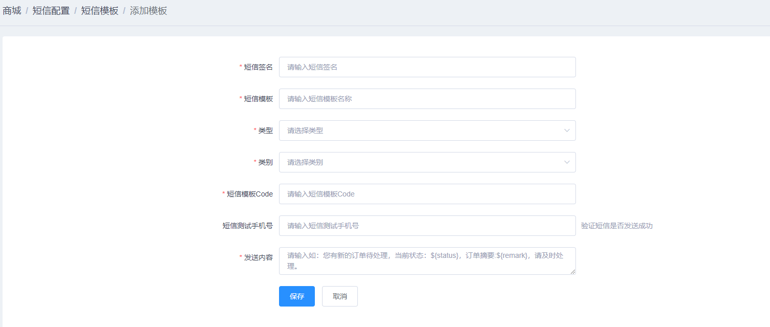Image resolution: width=770 pixels, height=327 pixels.
Task: Click the 验证短信是否发送成功 hint text
Action: (616, 226)
